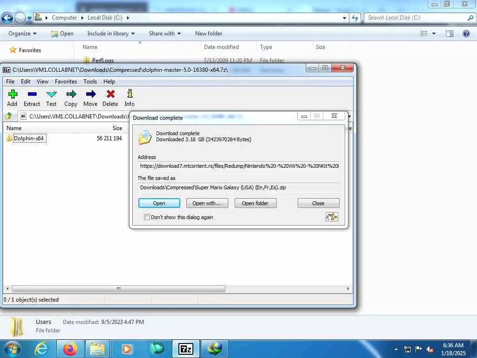Click the 7-Zip scrollbar right arrow
Screen dimensions: 477x358
click(x=348, y=288)
